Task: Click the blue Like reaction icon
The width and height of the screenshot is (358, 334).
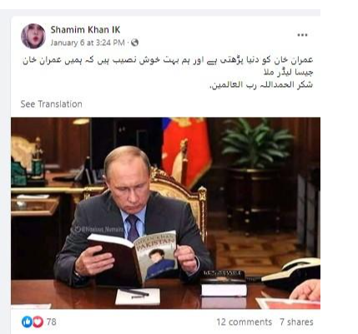Action: point(27,322)
